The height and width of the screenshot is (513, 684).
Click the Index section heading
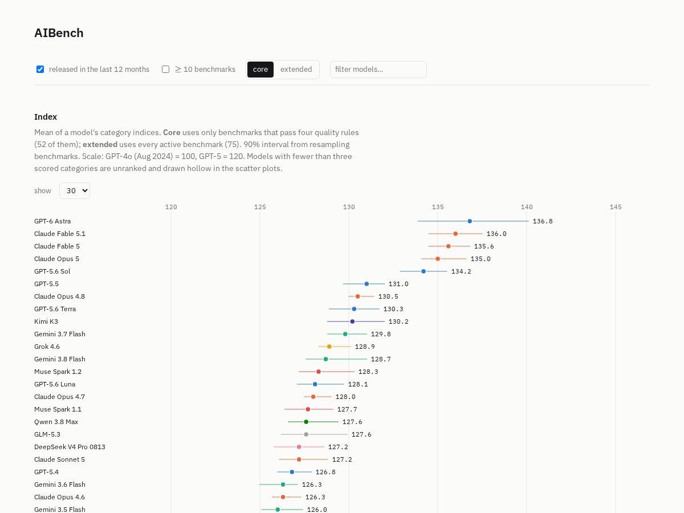pyautogui.click(x=46, y=117)
